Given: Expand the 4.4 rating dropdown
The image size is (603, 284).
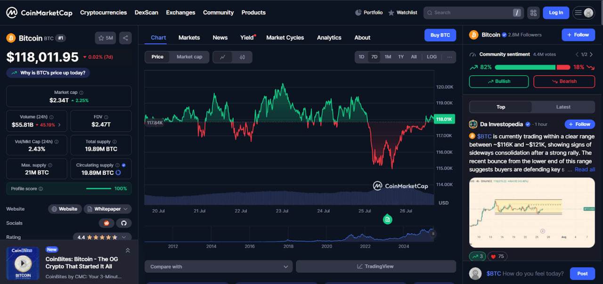Looking at the screenshot, I should [x=102, y=237].
